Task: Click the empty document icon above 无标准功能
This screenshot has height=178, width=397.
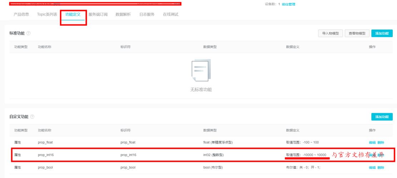Action: [x=201, y=70]
